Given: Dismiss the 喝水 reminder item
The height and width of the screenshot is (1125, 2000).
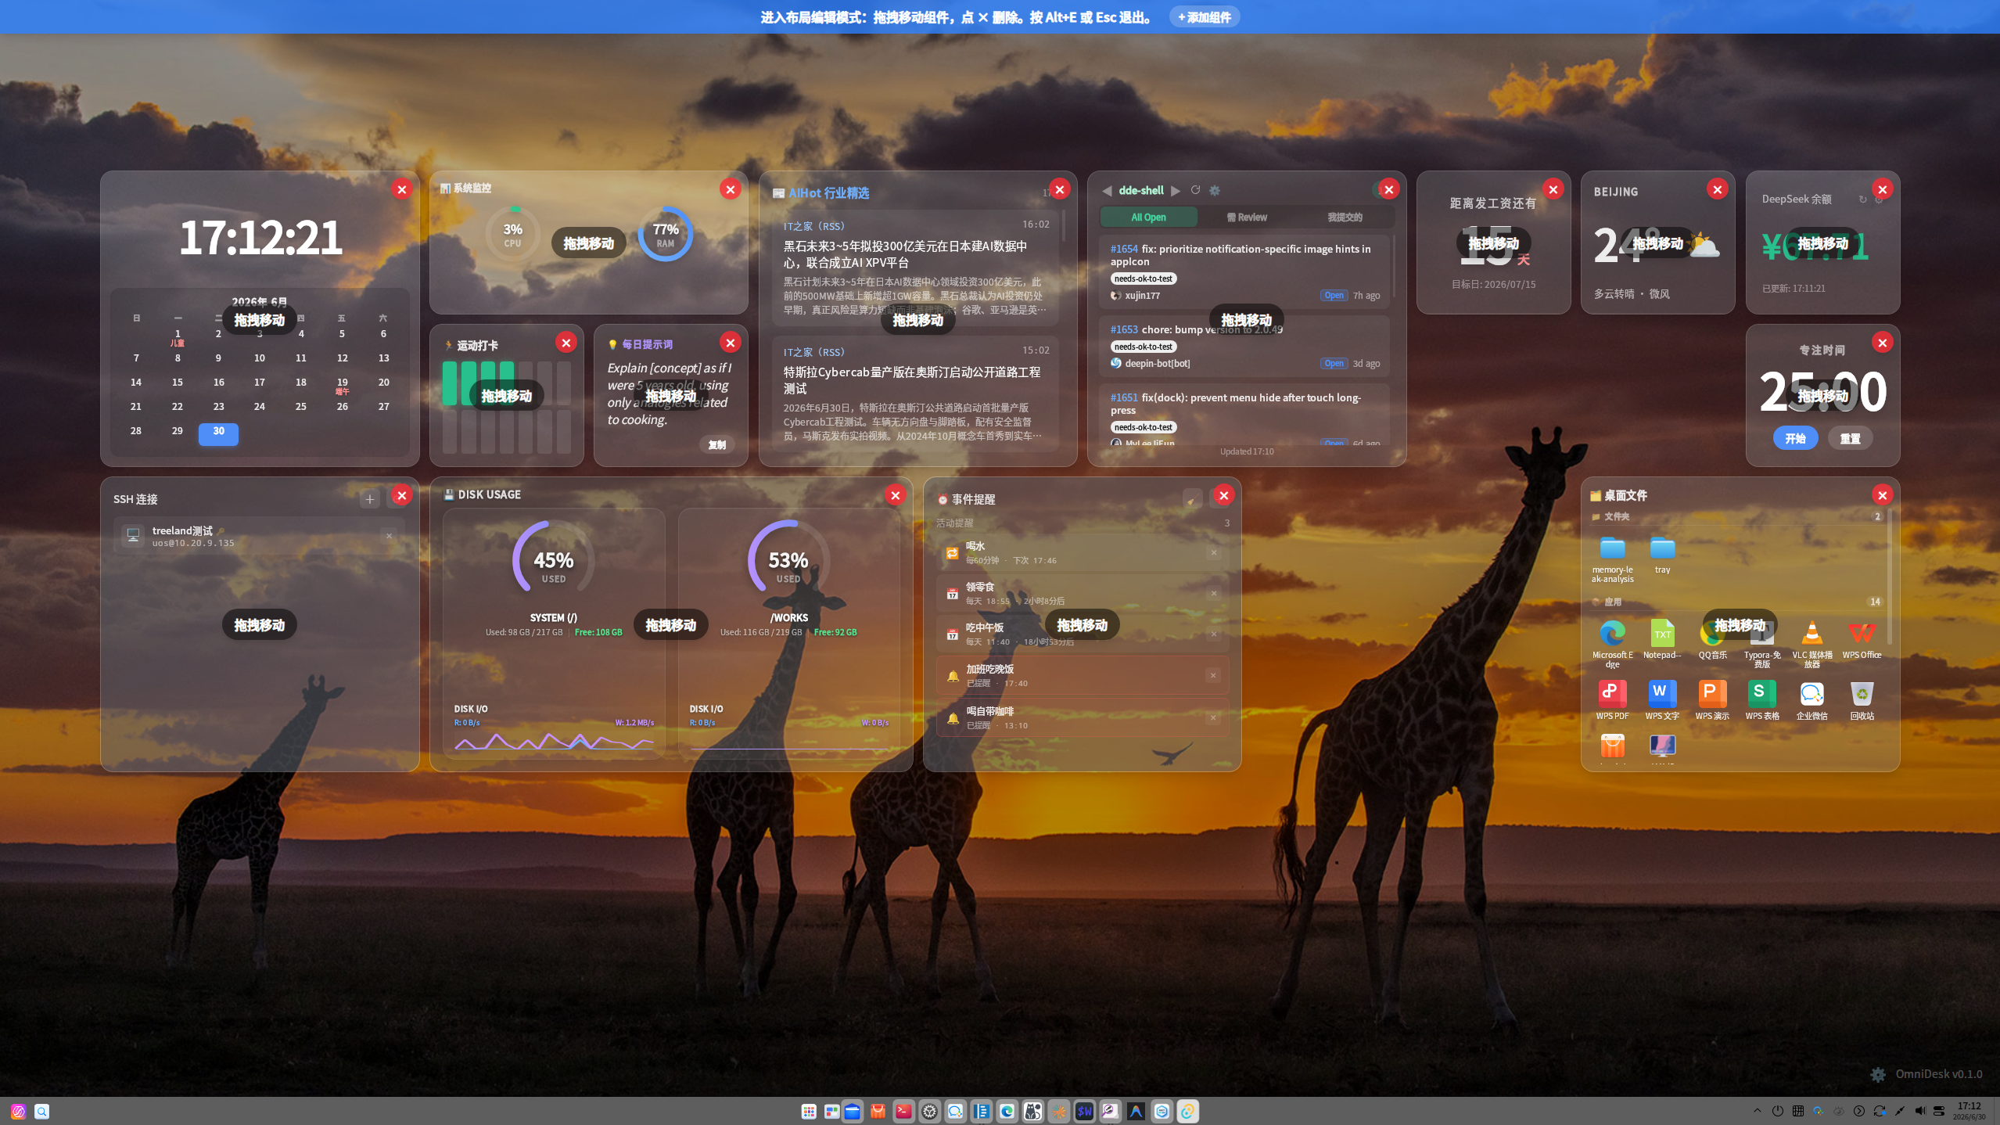Looking at the screenshot, I should coord(1214,553).
